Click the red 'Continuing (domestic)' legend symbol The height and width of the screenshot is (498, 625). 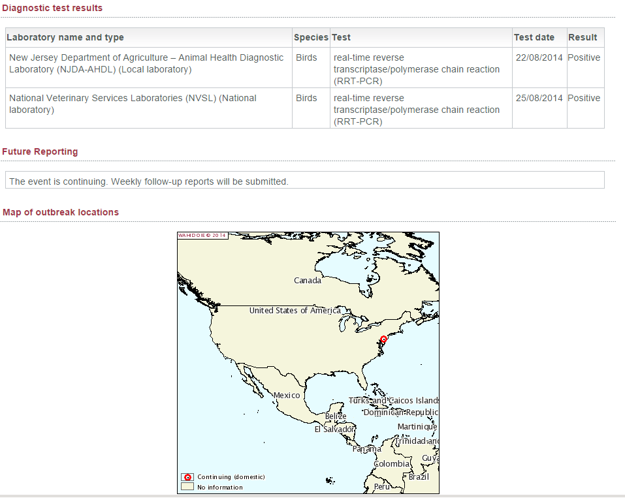click(x=187, y=477)
